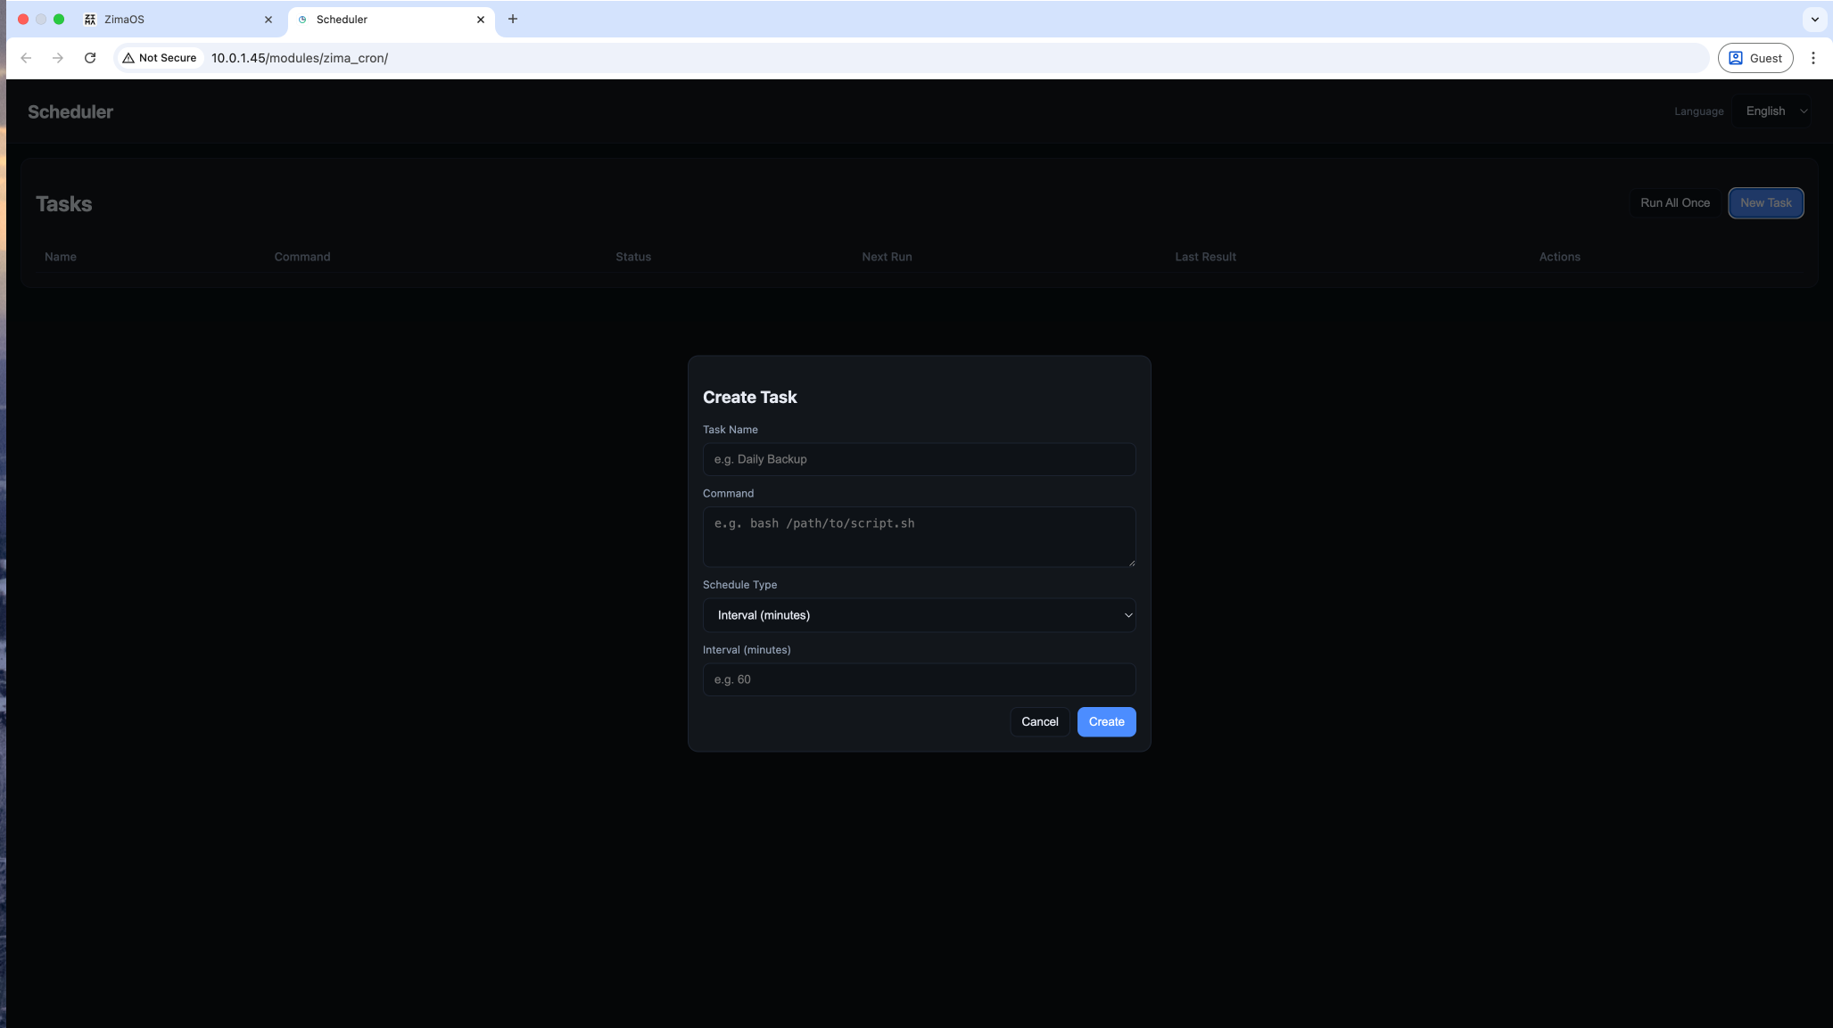Select the Scheduler tab
Viewport: 1833px width, 1028px height.
click(384, 19)
